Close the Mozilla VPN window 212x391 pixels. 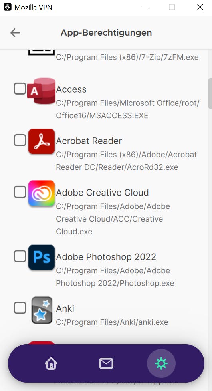pos(200,7)
